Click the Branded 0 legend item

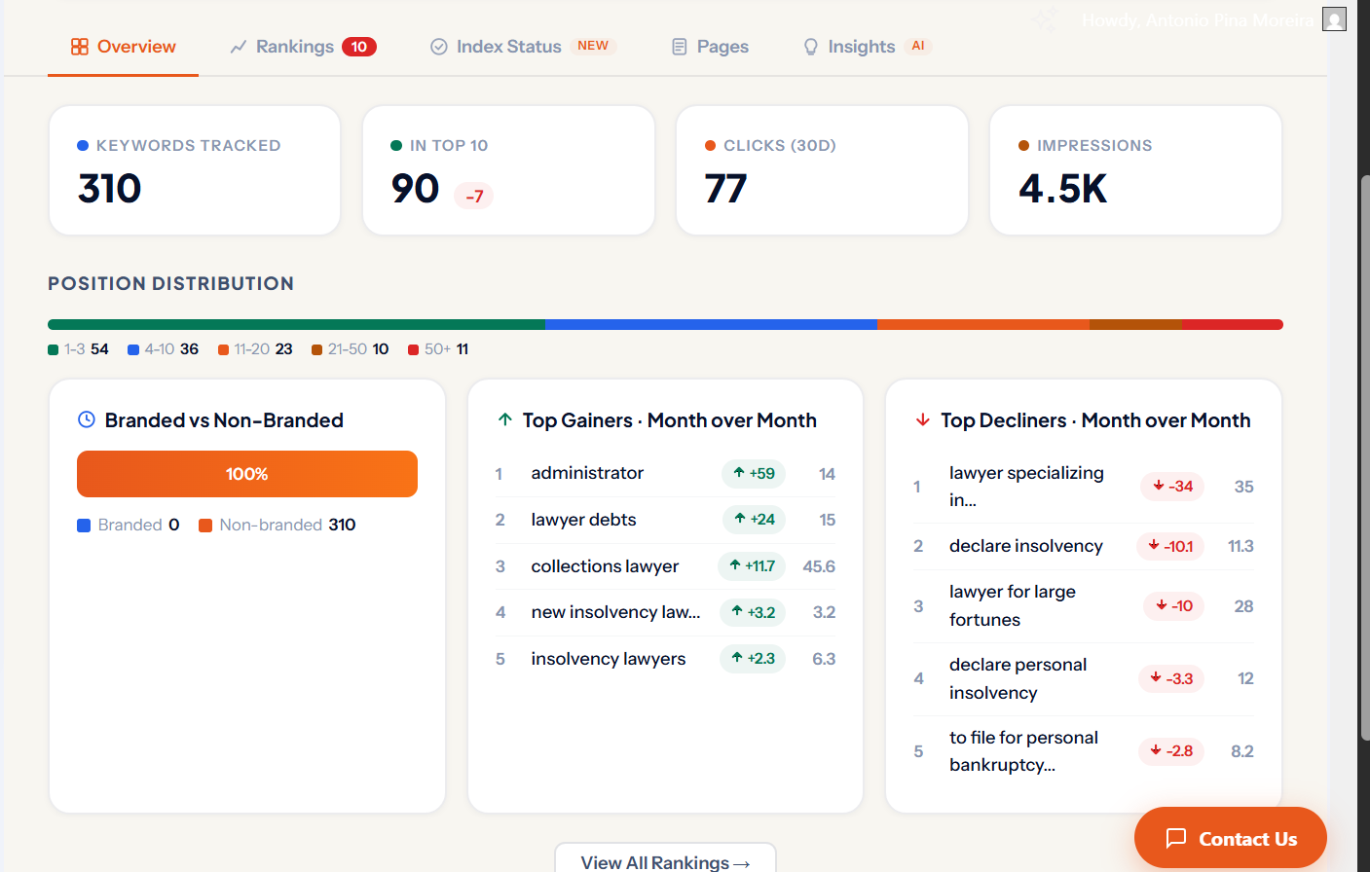click(129, 526)
